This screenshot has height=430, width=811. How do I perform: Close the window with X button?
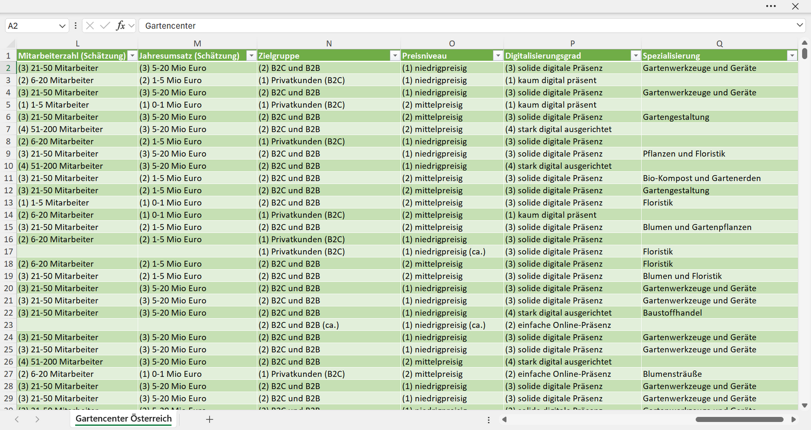tap(795, 6)
